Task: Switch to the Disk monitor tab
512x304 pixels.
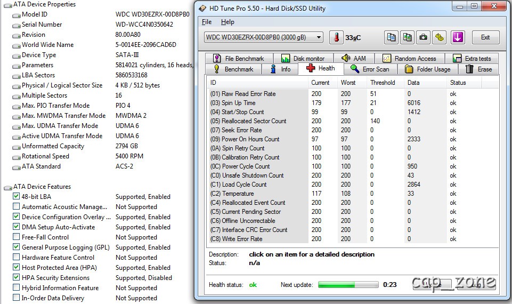Action: click(303, 59)
